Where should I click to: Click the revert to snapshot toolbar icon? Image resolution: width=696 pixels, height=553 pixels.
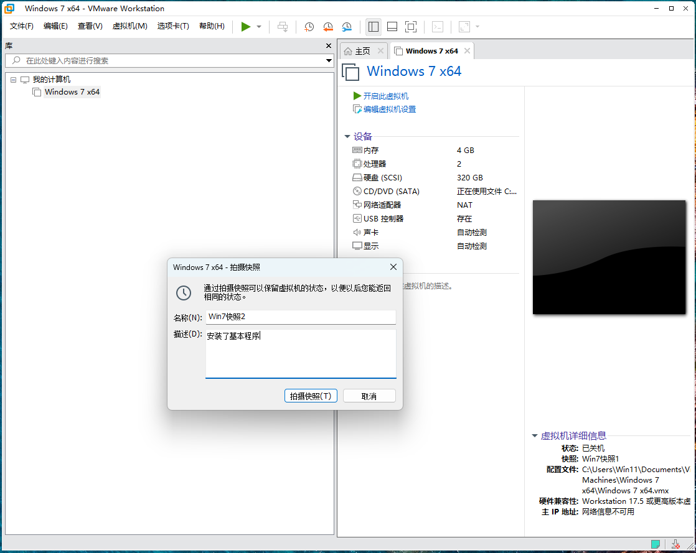click(328, 27)
